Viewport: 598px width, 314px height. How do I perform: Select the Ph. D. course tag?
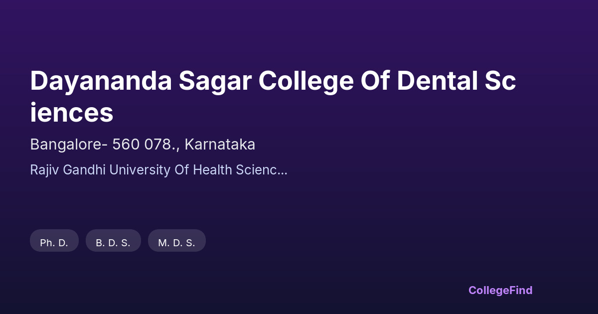click(54, 243)
